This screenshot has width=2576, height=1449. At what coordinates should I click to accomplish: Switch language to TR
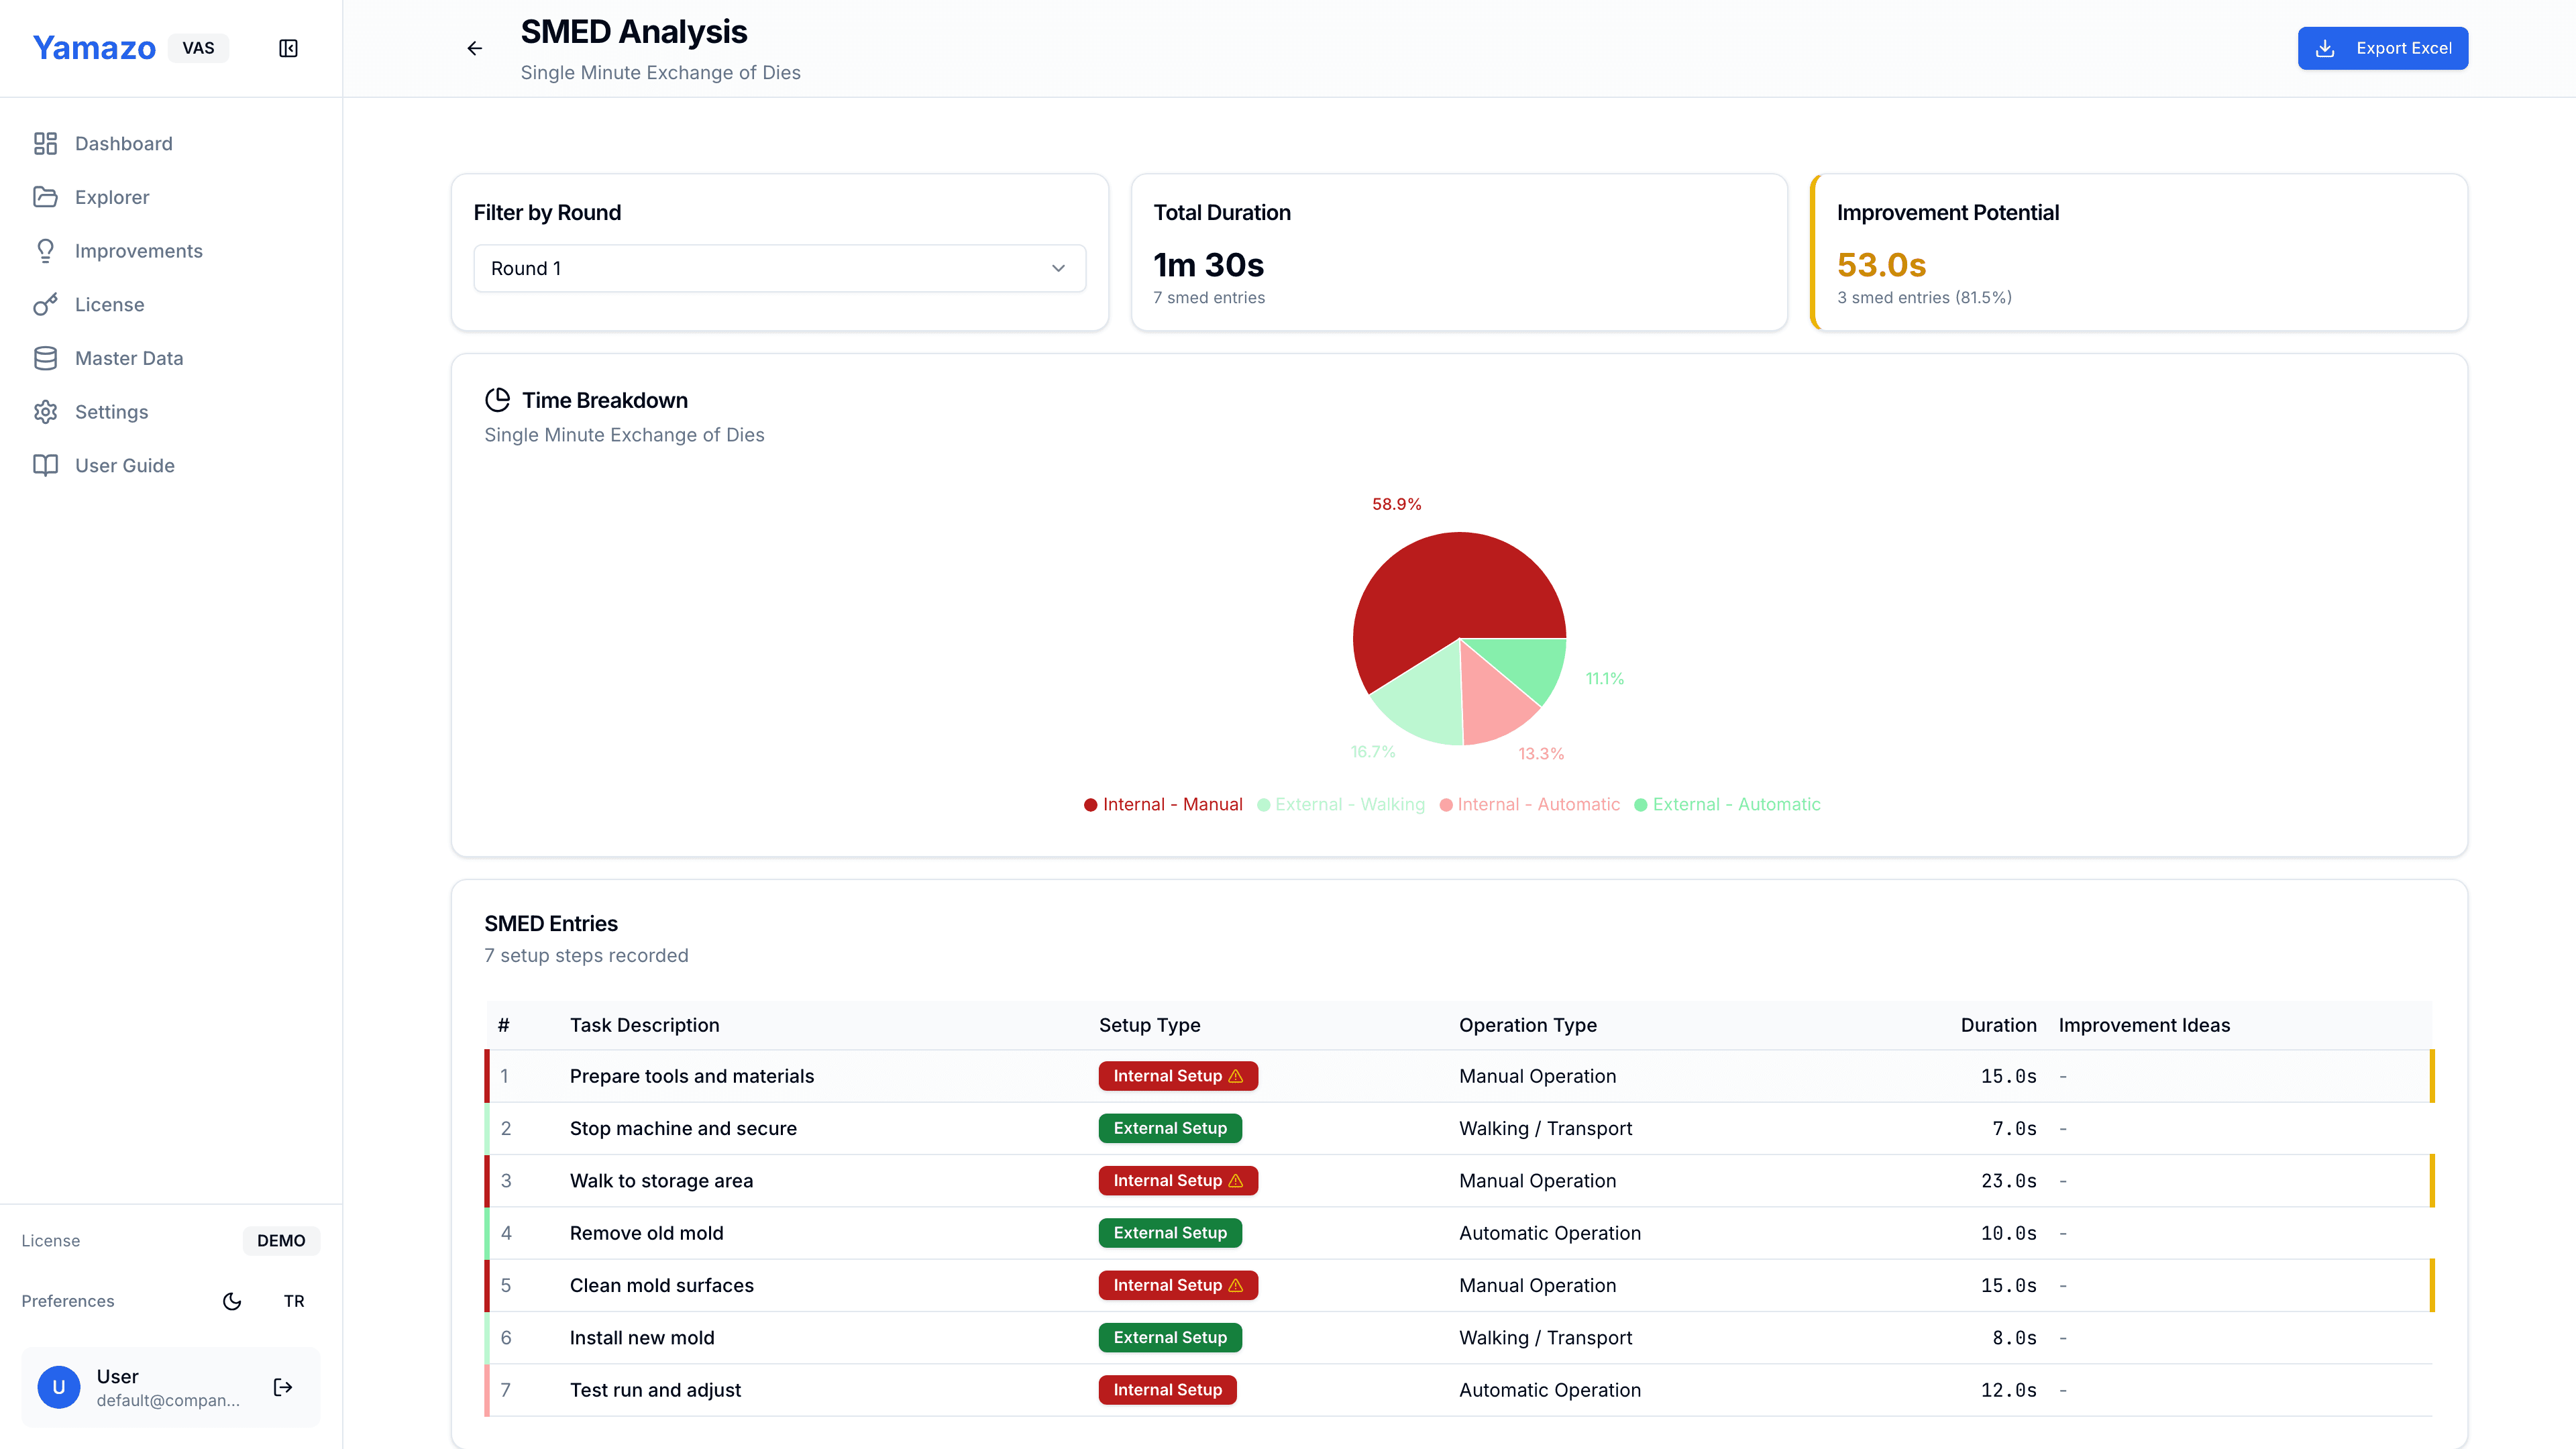pyautogui.click(x=293, y=1301)
